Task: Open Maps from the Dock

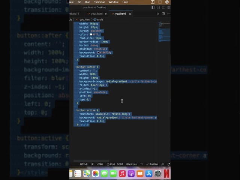Action: tap(87, 174)
